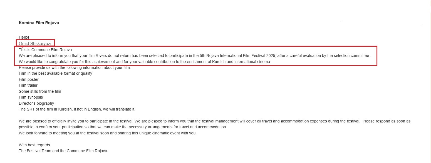Select the 'Film trailer' list item
Image resolution: width=431 pixels, height=163 pixels.
(x=28, y=86)
